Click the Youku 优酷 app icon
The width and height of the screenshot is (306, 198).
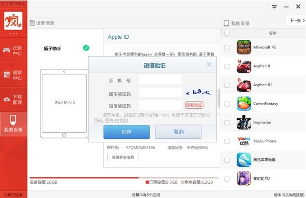click(x=244, y=141)
